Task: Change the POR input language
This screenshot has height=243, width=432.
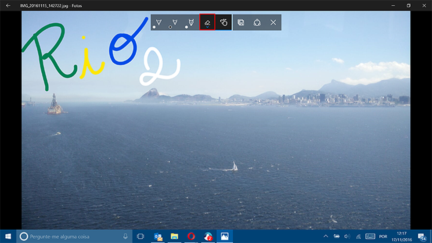Action: (383, 237)
